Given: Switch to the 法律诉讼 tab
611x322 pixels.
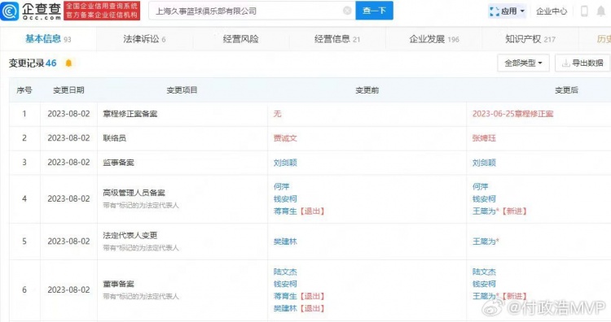Looking at the screenshot, I should coord(144,39).
